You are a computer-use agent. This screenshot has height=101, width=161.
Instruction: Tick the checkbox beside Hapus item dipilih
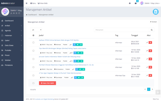coord(33,83)
